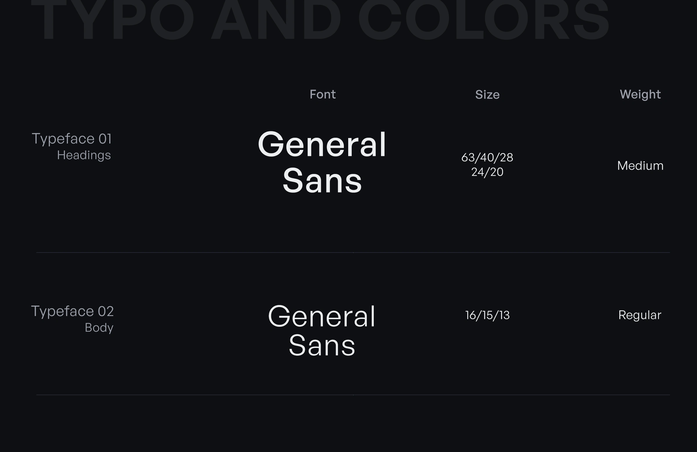Click the Size column header
Viewport: 697px width, 452px height.
pyautogui.click(x=487, y=95)
